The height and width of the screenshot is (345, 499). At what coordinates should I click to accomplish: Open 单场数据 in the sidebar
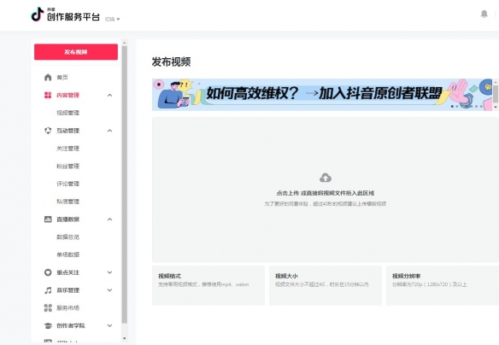68,254
